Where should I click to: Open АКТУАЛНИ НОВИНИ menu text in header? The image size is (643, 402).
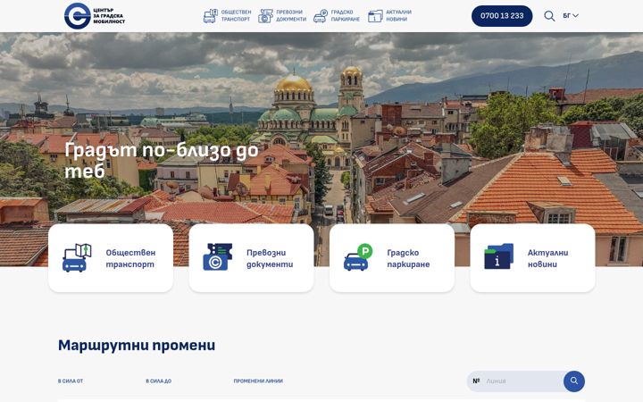[x=398, y=15]
